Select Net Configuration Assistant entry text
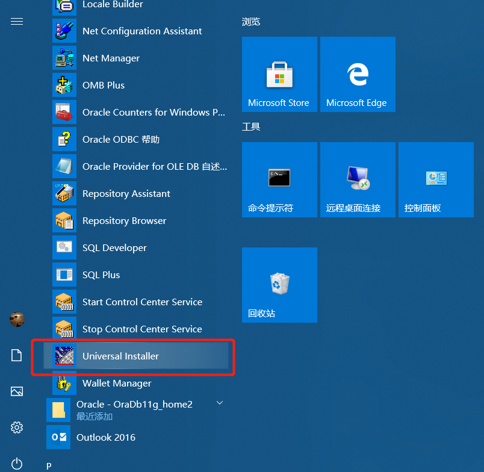Screen dimensions: 484x472 pos(142,31)
